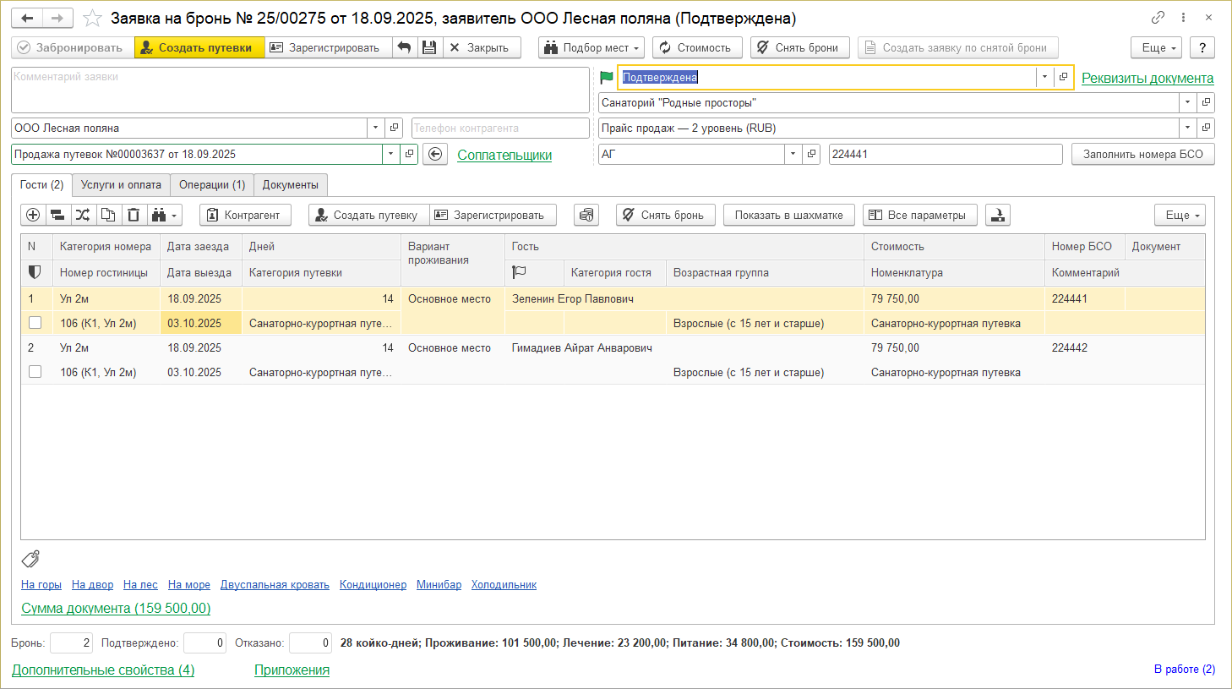Screen dimensions: 1232x689
Task: Open the Документы tab
Action: [290, 185]
